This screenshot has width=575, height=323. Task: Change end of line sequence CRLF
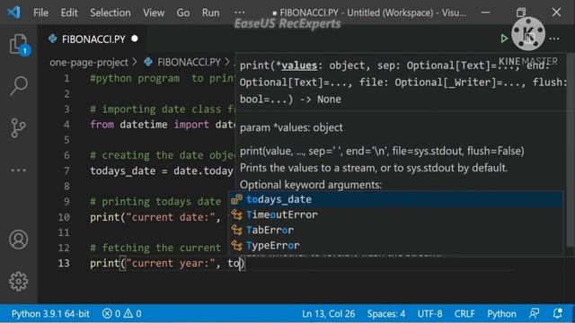[x=464, y=313]
